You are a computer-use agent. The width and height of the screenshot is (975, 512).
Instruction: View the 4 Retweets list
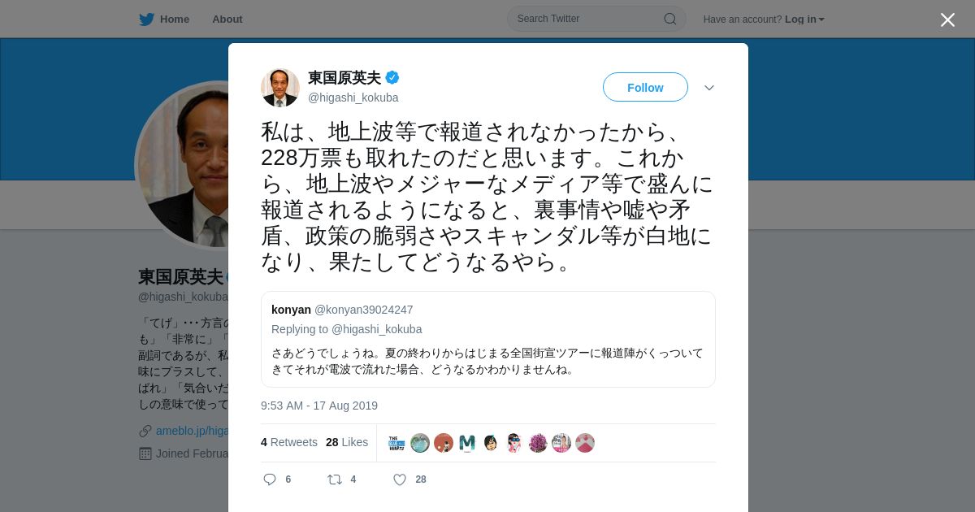point(289,442)
